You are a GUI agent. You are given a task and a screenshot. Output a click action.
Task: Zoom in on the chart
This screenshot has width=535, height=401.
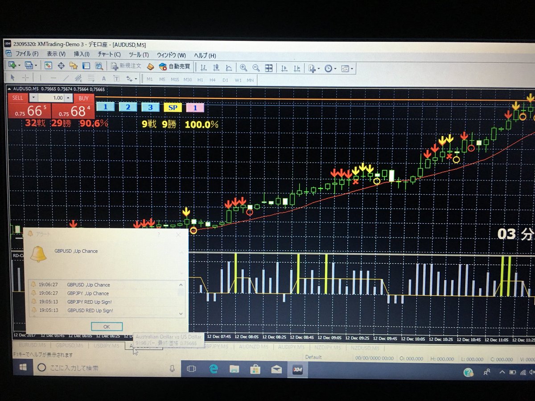243,68
